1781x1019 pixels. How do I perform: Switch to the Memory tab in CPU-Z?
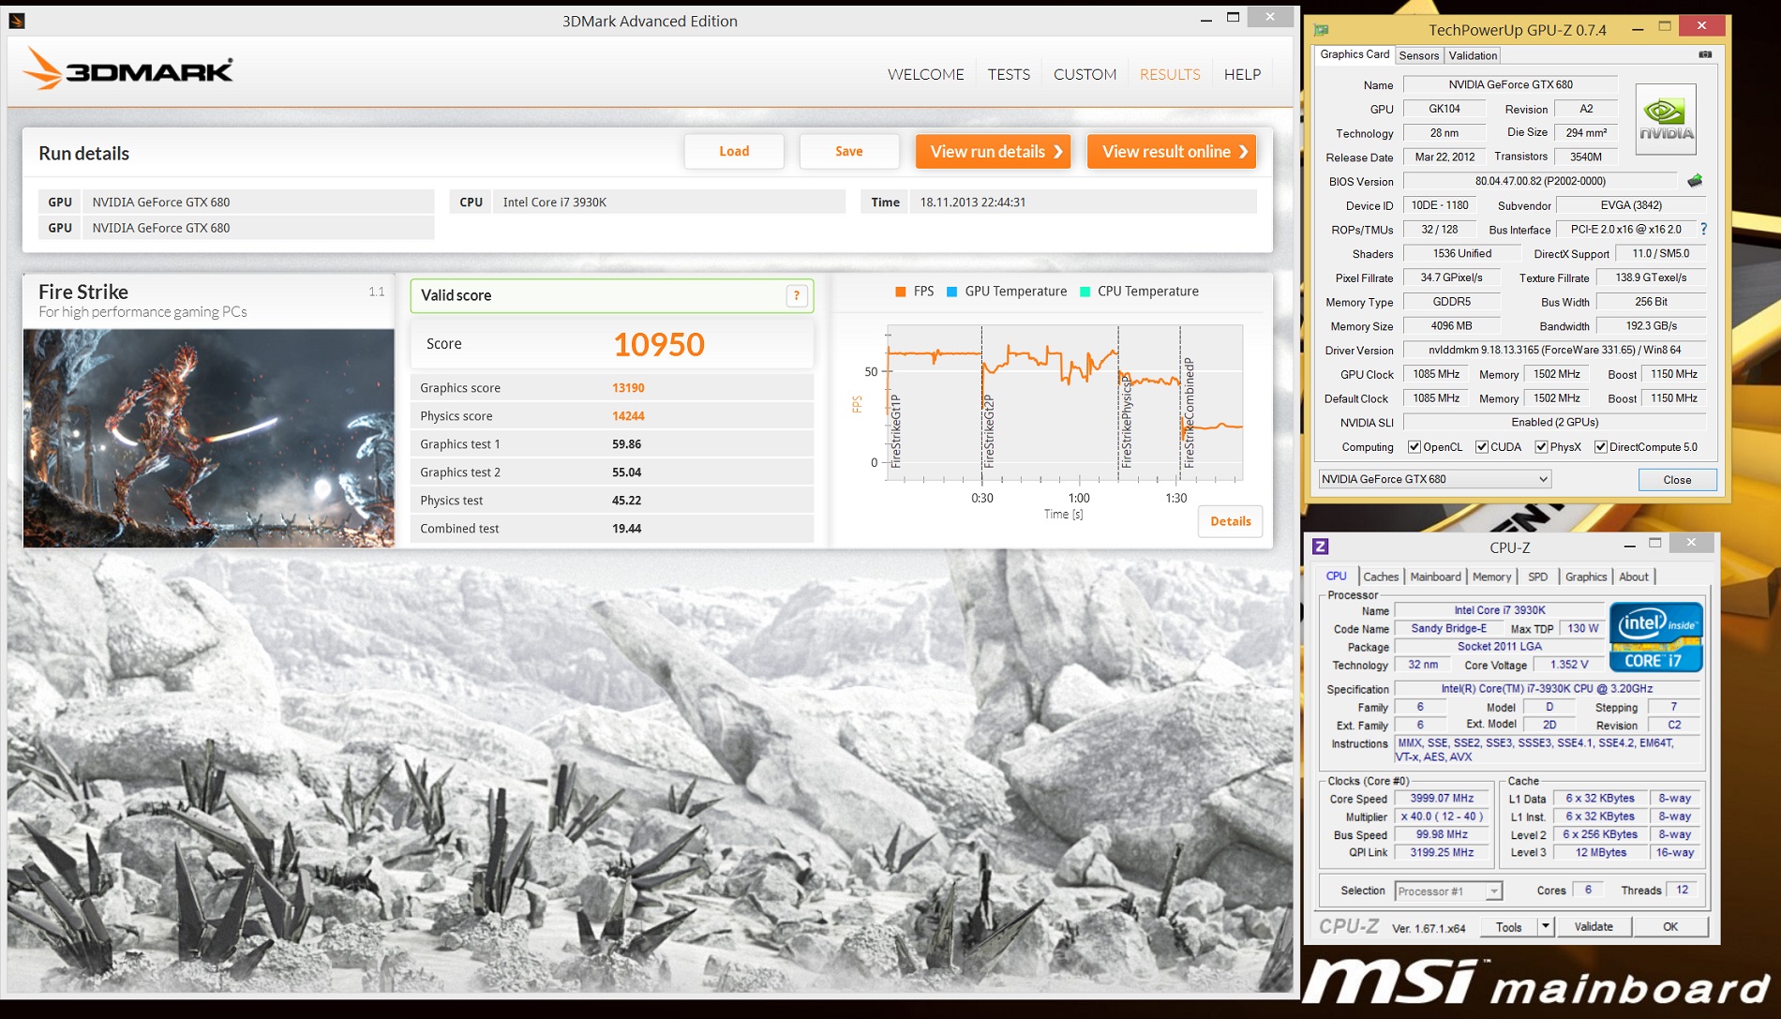tap(1491, 577)
